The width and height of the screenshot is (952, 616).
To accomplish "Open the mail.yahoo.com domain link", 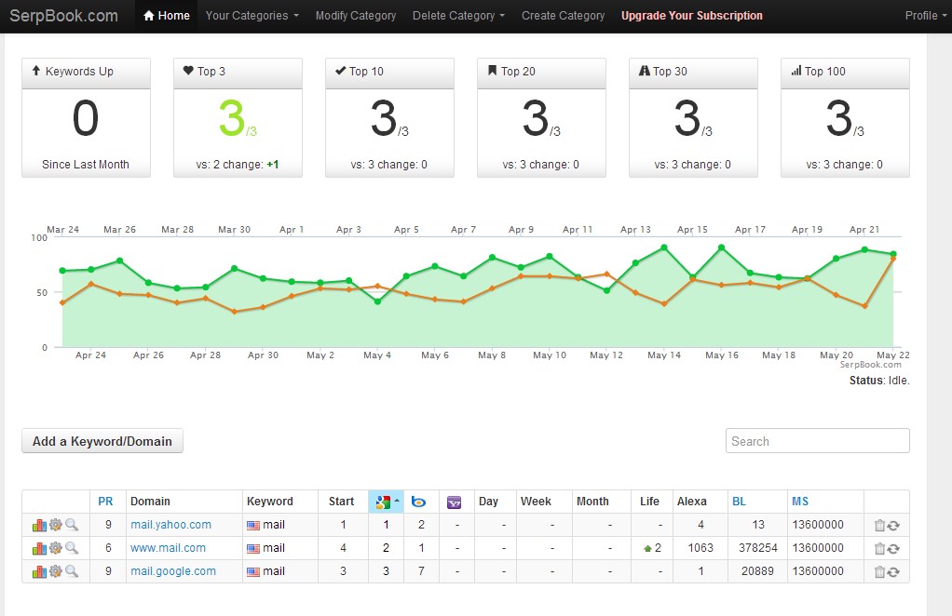I will point(170,525).
